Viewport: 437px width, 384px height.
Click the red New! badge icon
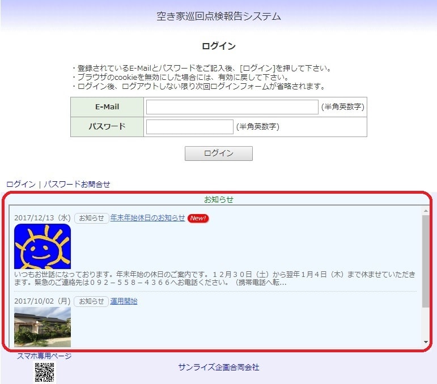point(198,218)
